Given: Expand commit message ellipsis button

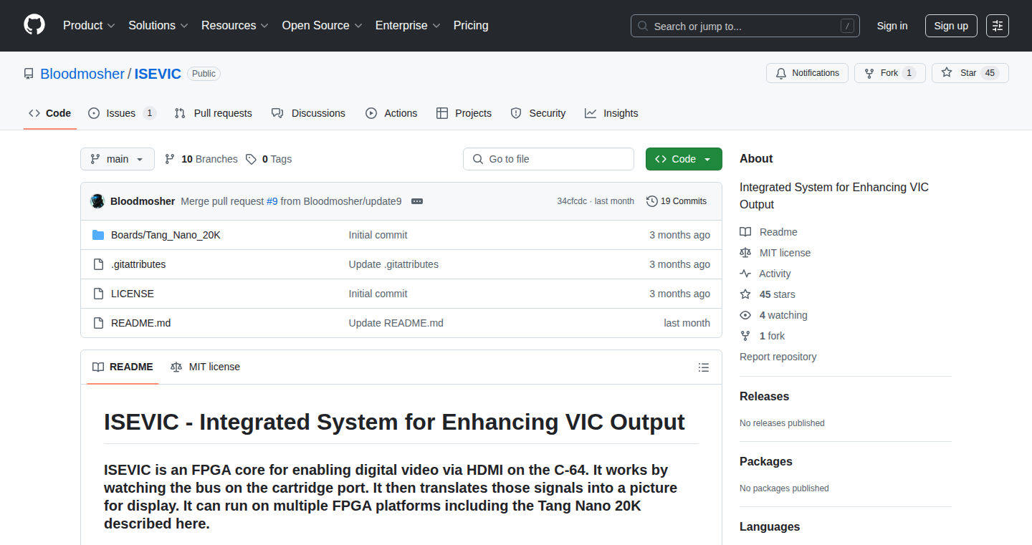Looking at the screenshot, I should tap(417, 201).
